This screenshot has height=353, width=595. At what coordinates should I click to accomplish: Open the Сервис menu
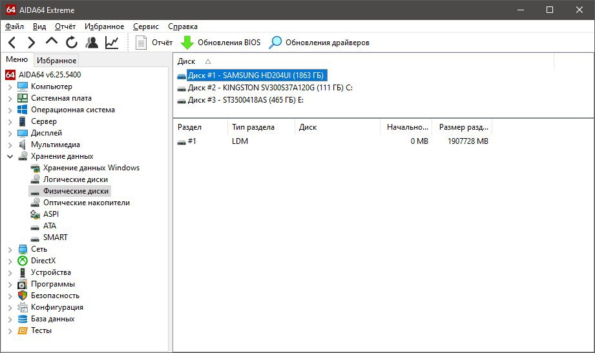146,26
